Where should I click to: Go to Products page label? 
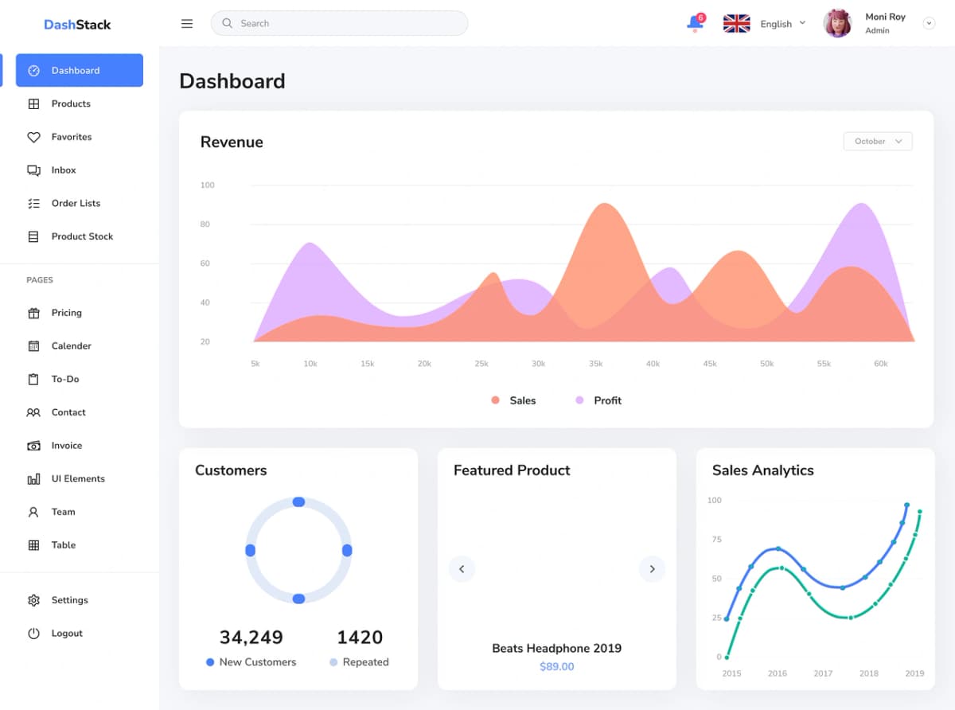pyautogui.click(x=71, y=104)
